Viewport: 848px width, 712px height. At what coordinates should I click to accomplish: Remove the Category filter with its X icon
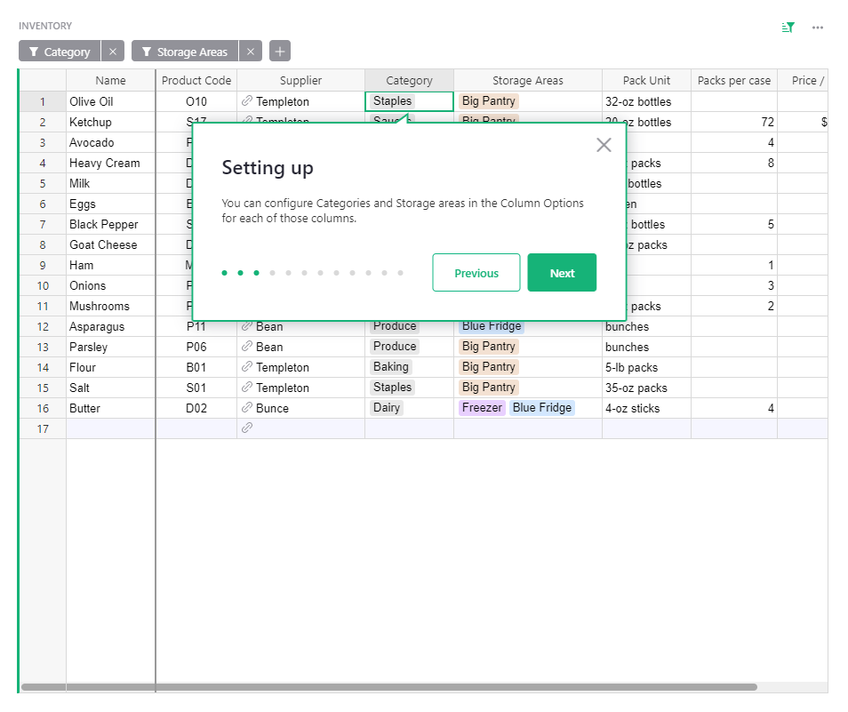coord(113,51)
